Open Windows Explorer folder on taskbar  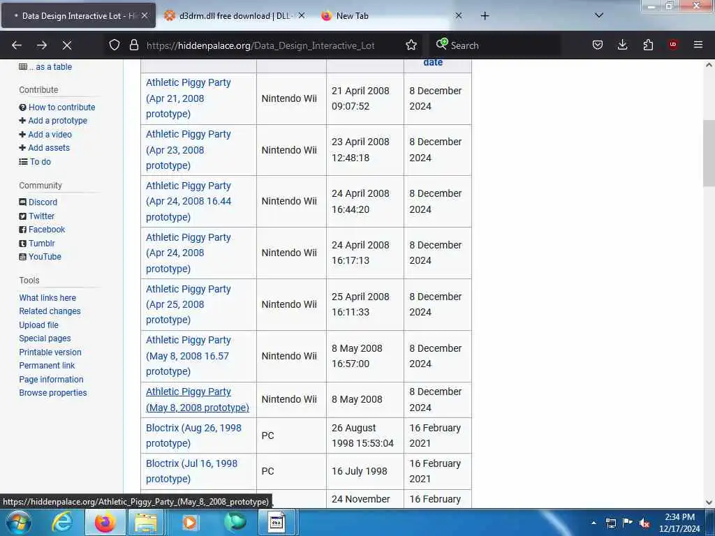pos(146,522)
